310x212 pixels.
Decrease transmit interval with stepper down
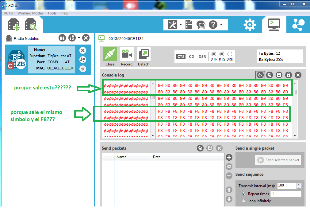pos(299,187)
